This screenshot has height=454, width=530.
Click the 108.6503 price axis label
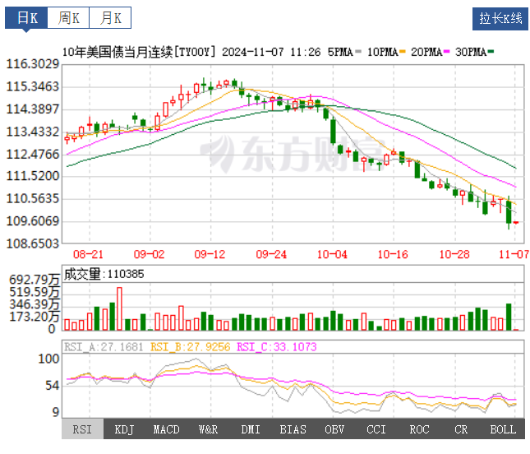(x=33, y=243)
